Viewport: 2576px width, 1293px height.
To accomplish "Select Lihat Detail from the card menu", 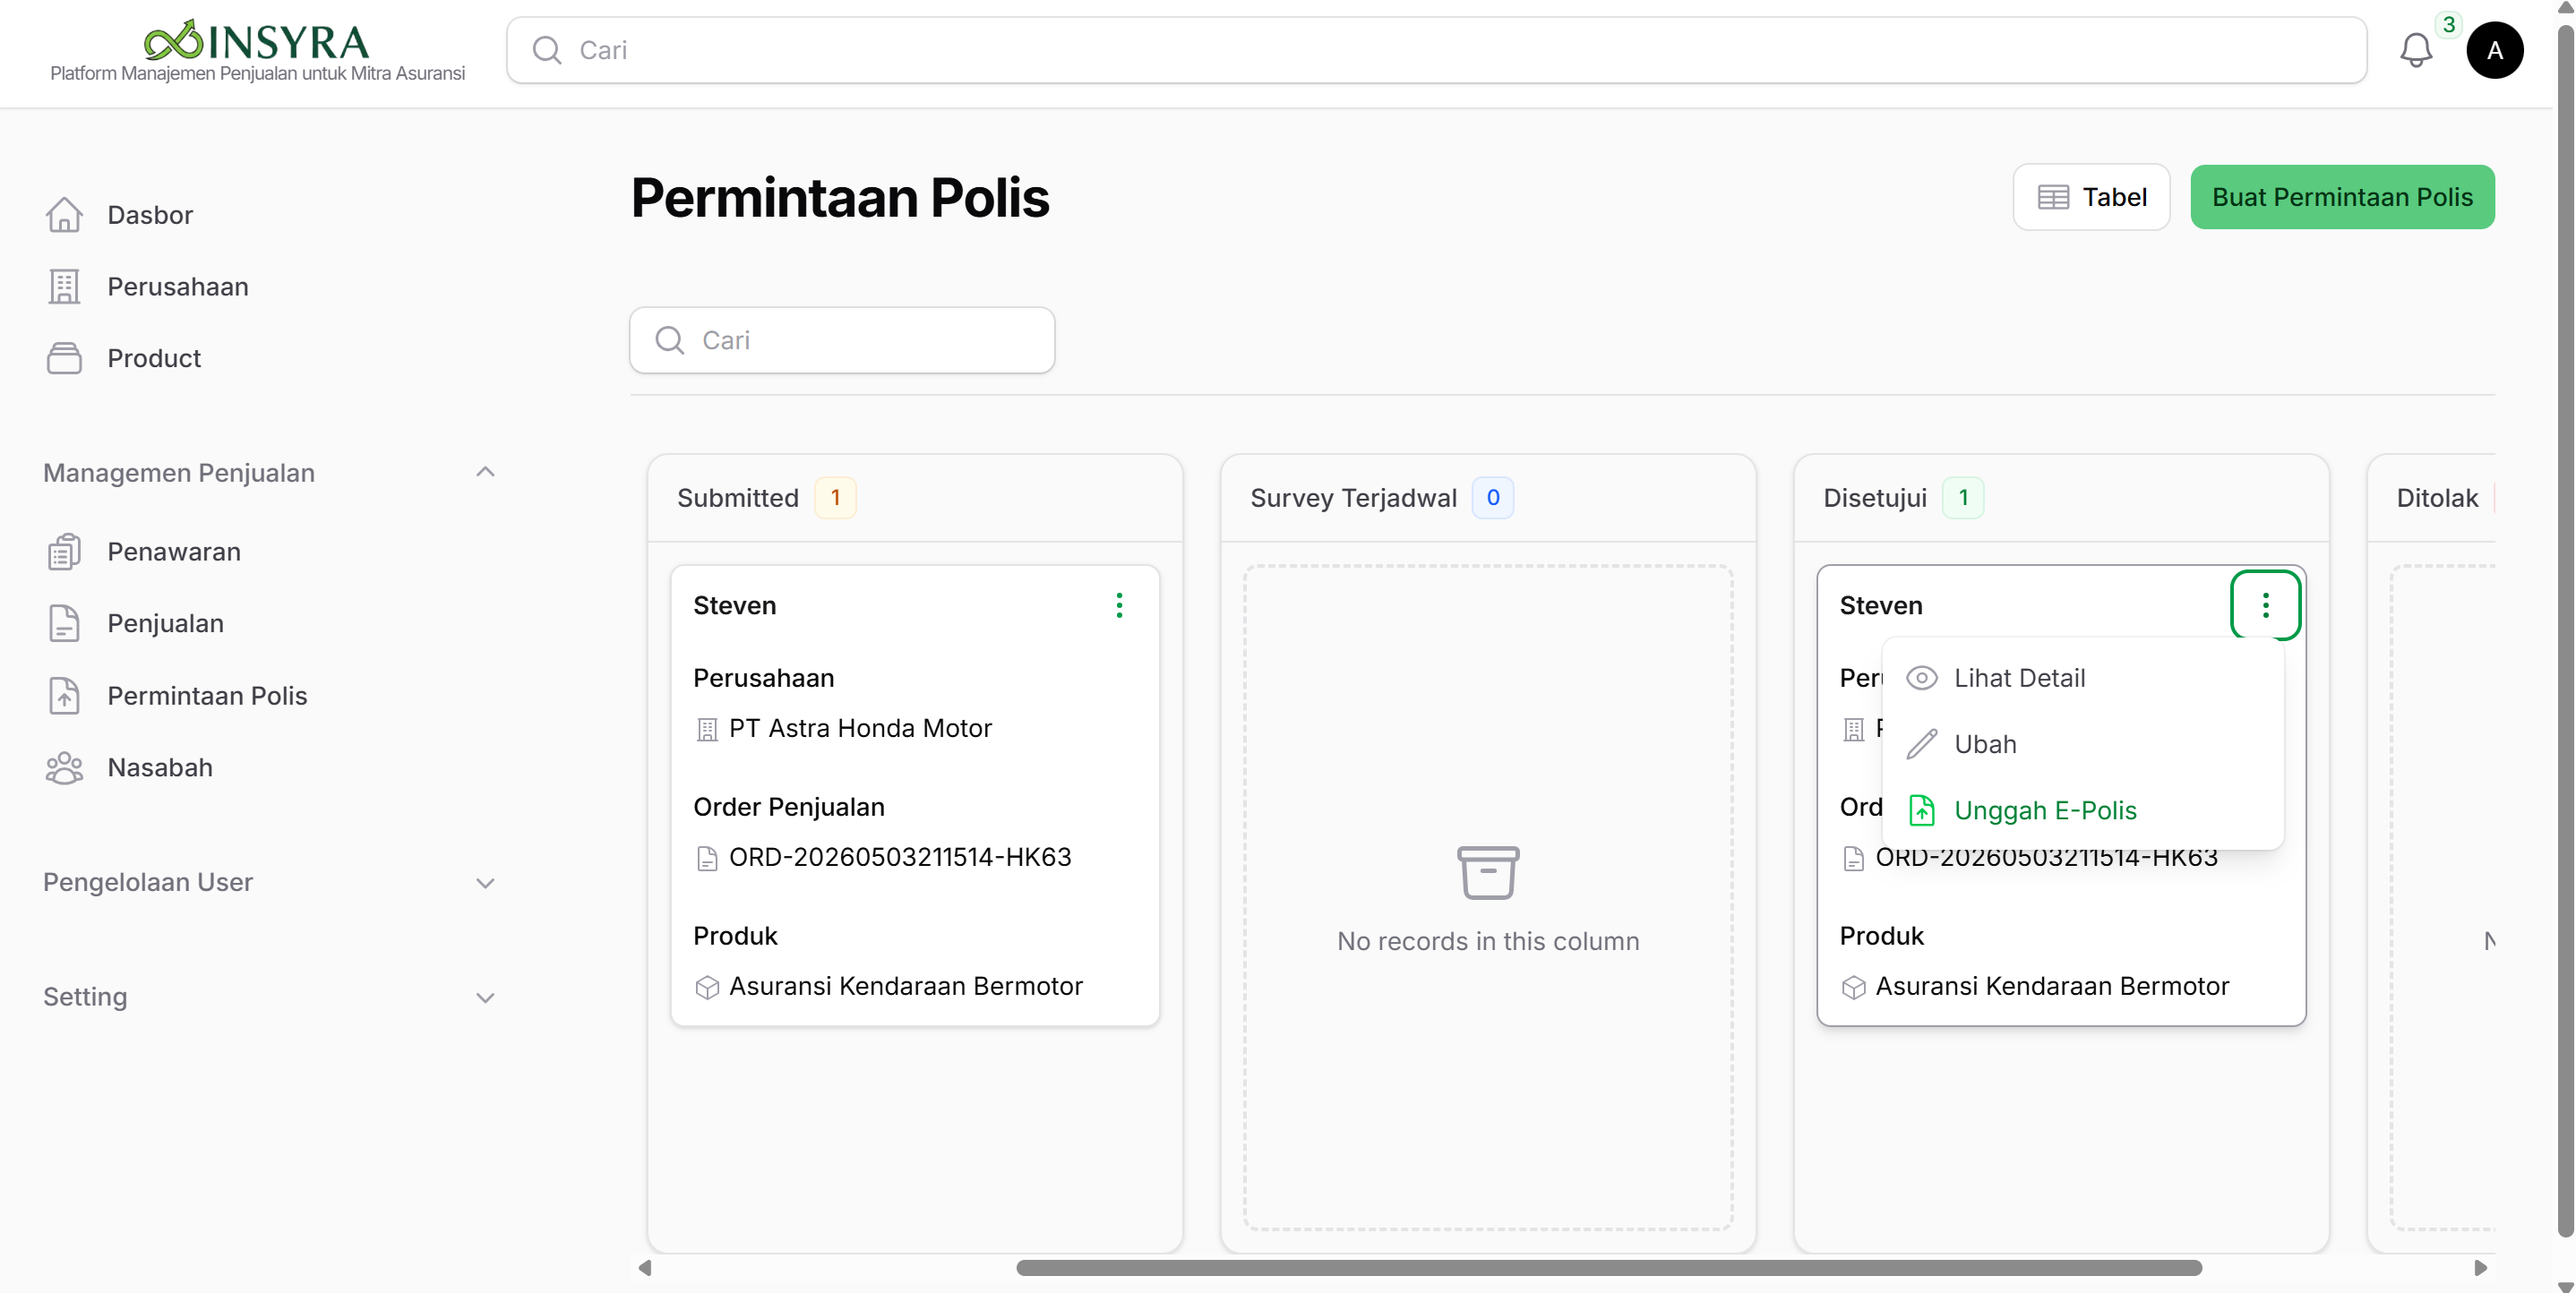I will (x=2082, y=678).
